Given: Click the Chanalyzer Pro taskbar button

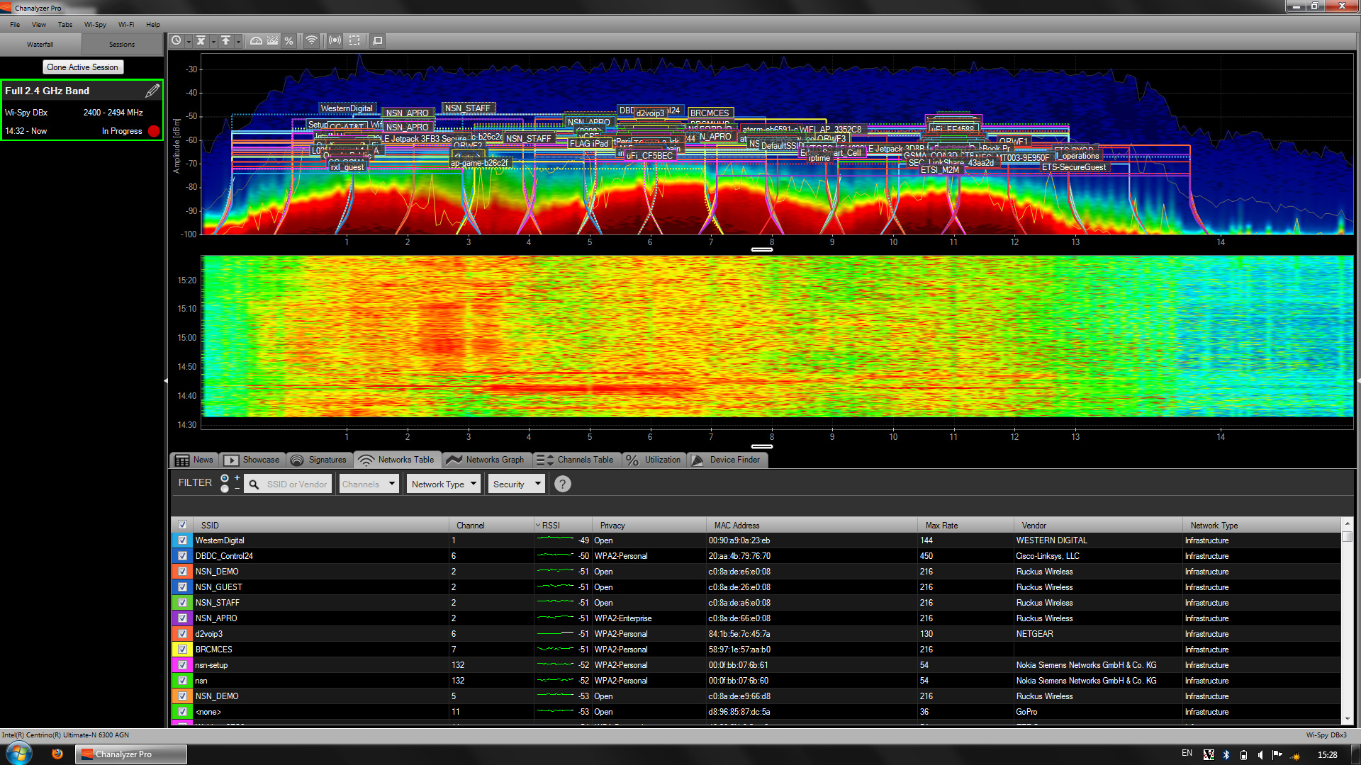Looking at the screenshot, I should pyautogui.click(x=131, y=754).
